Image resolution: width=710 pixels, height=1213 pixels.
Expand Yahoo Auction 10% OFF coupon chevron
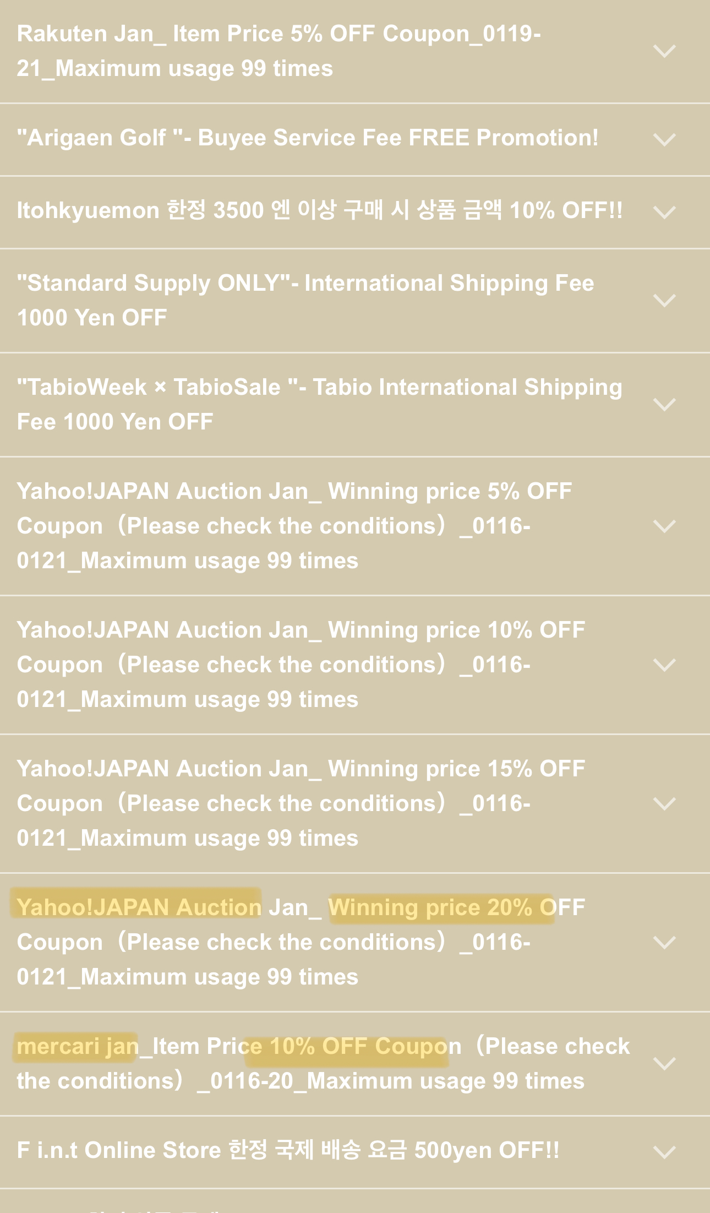(x=664, y=665)
